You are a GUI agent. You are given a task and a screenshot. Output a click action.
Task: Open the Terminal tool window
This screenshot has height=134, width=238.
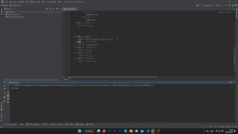(80, 124)
